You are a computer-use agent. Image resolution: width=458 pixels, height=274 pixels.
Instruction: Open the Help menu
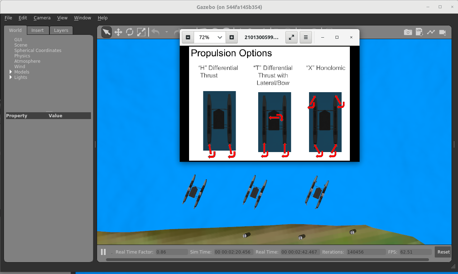click(x=102, y=18)
